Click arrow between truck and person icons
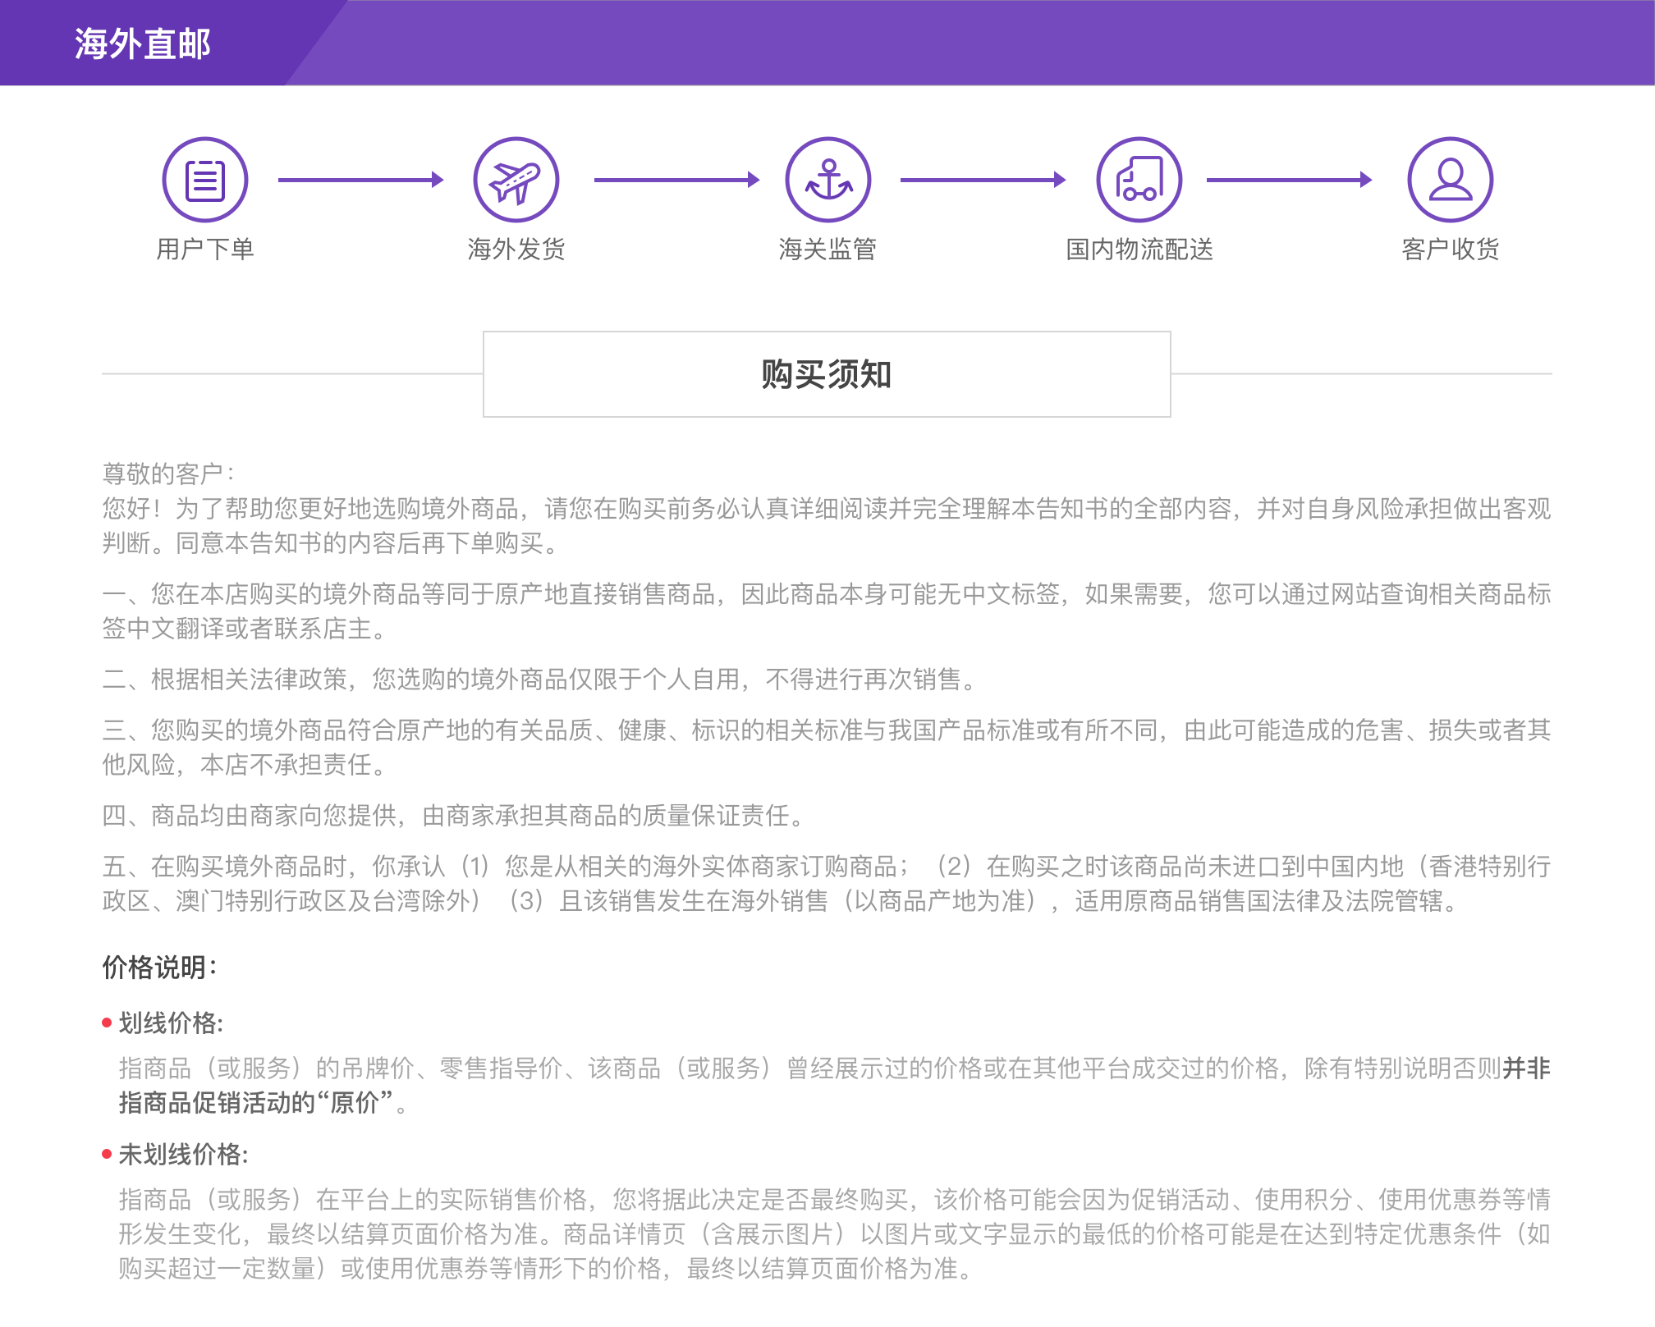The height and width of the screenshot is (1327, 1655). pos(1289,180)
